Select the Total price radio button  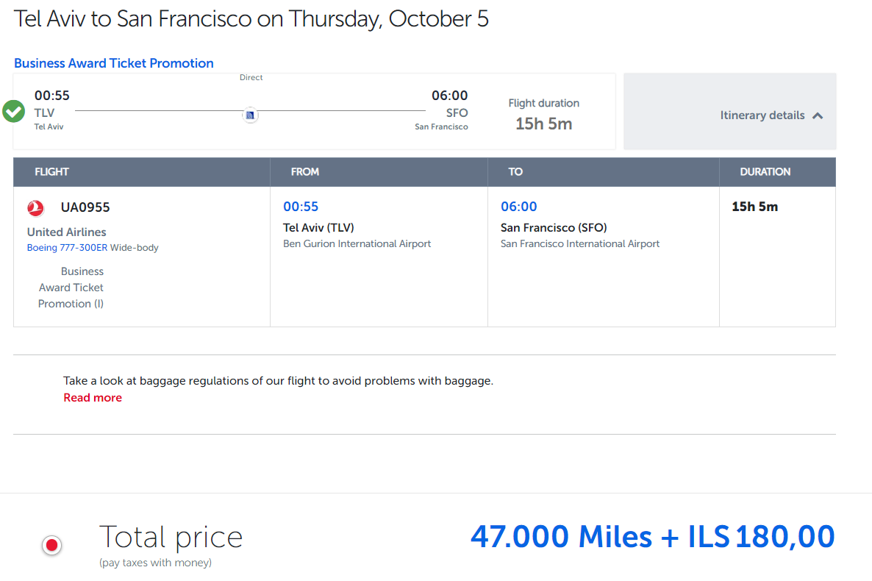51,545
